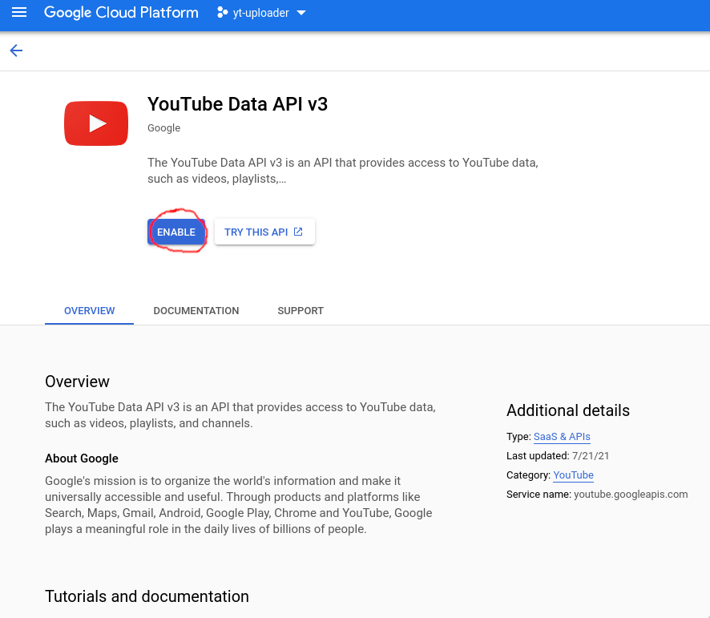This screenshot has height=618, width=710.
Task: Click the Overview section heading
Action: point(77,382)
